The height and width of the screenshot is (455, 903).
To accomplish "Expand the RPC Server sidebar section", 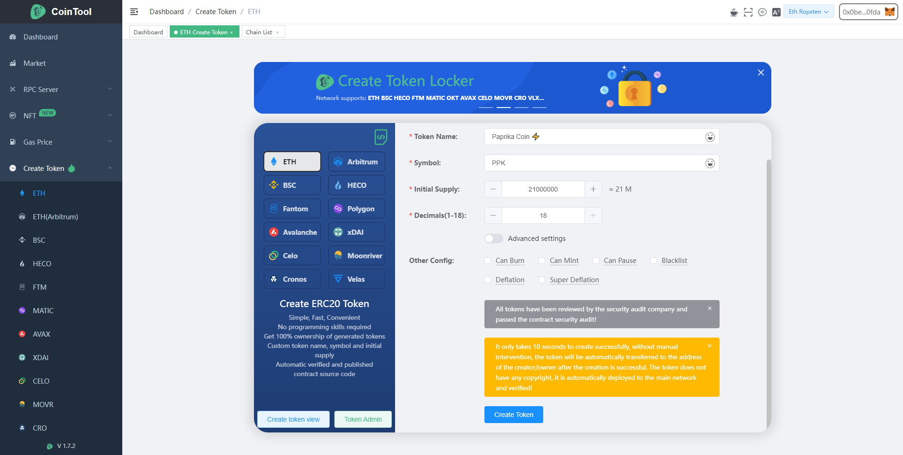I will click(61, 89).
